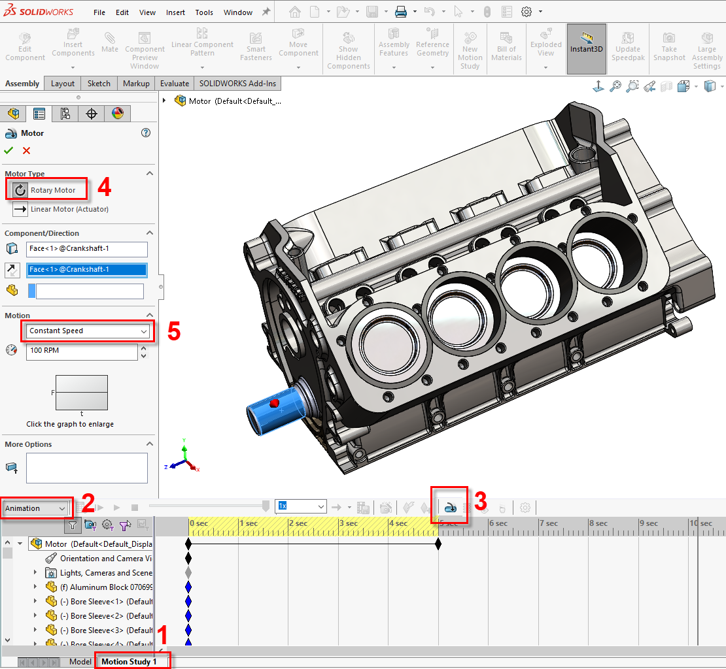Open the Tools menu

(204, 12)
